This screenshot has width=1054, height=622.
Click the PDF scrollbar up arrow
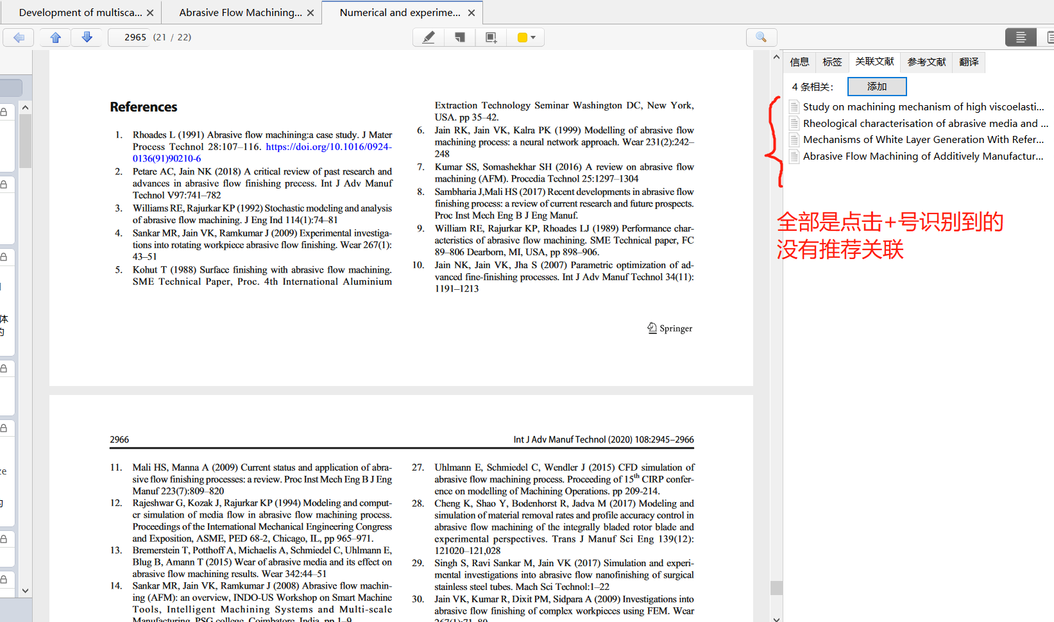[776, 57]
